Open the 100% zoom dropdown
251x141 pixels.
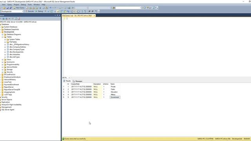[x=69, y=78]
